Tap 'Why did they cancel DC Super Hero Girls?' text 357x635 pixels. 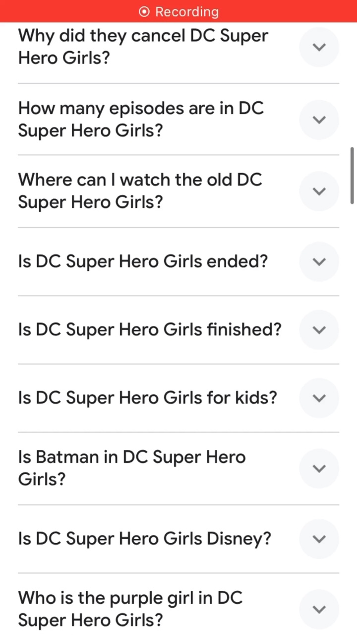tap(143, 47)
